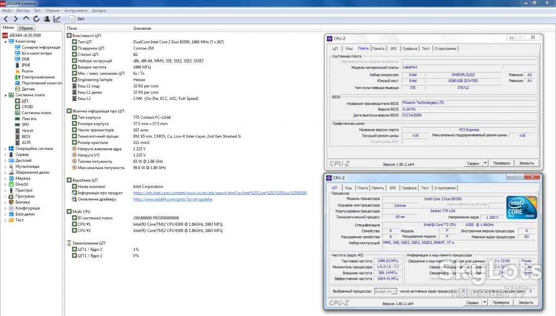The height and width of the screenshot is (316, 556).
Task: Select AIDA64 v6.30.5500 root icon
Action: tap(5, 35)
